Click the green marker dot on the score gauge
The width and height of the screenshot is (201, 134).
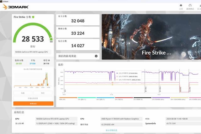click(x=51, y=39)
